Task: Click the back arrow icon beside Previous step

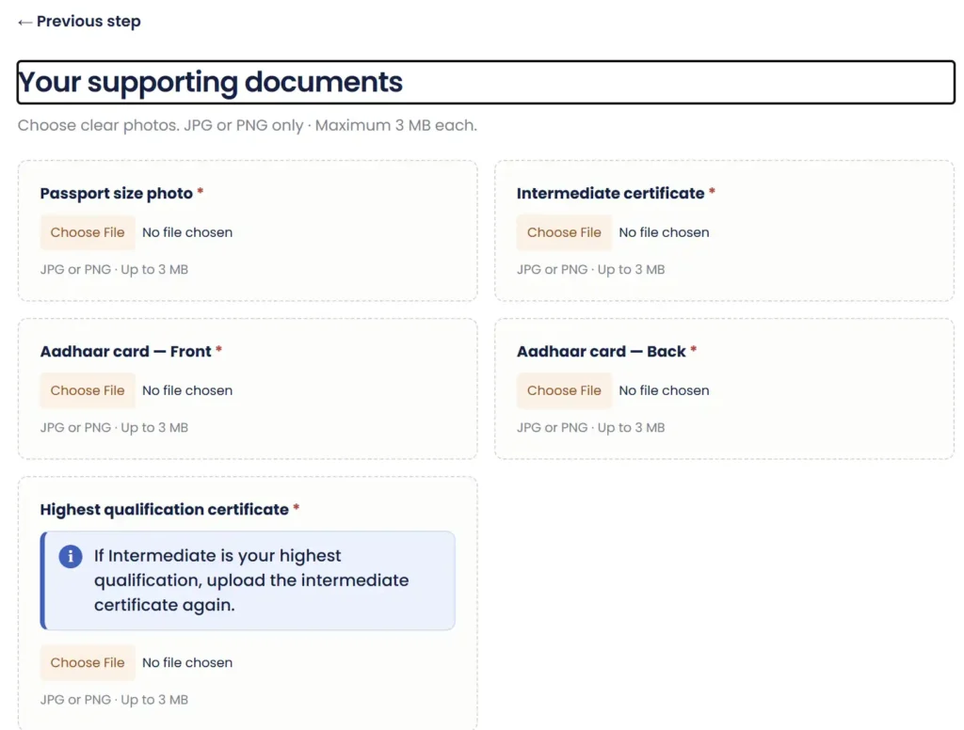Action: 24,23
